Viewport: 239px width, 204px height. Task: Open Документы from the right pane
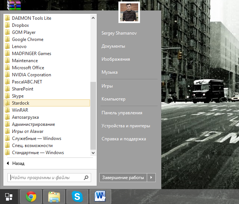point(113,46)
